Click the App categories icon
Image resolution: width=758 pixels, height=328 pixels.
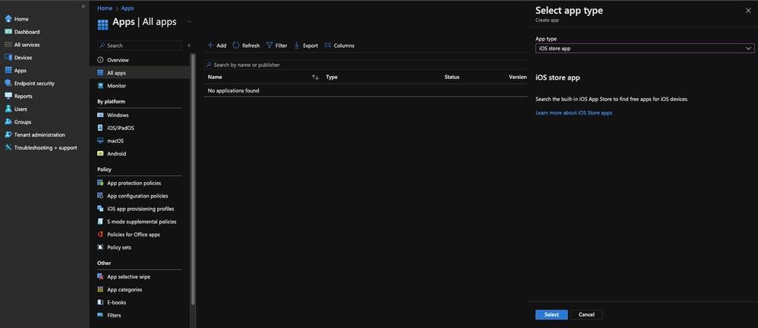click(100, 289)
